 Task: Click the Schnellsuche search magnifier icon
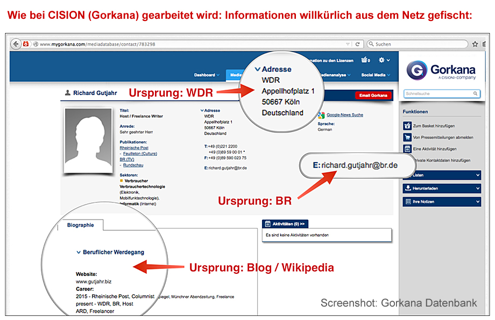tap(475, 93)
